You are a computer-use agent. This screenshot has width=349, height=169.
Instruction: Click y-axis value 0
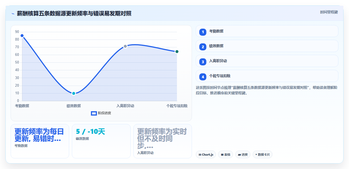tap(18, 101)
